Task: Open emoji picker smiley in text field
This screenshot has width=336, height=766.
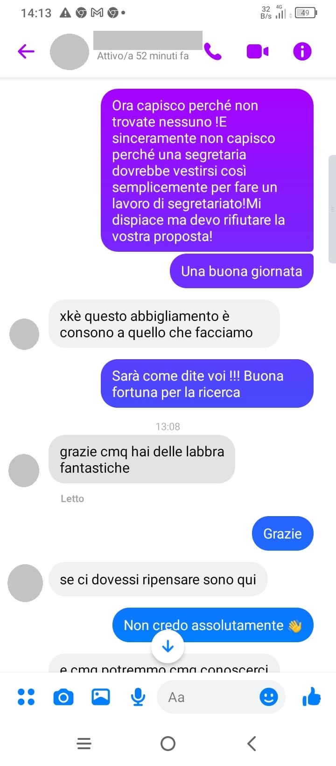Action: coord(268,697)
